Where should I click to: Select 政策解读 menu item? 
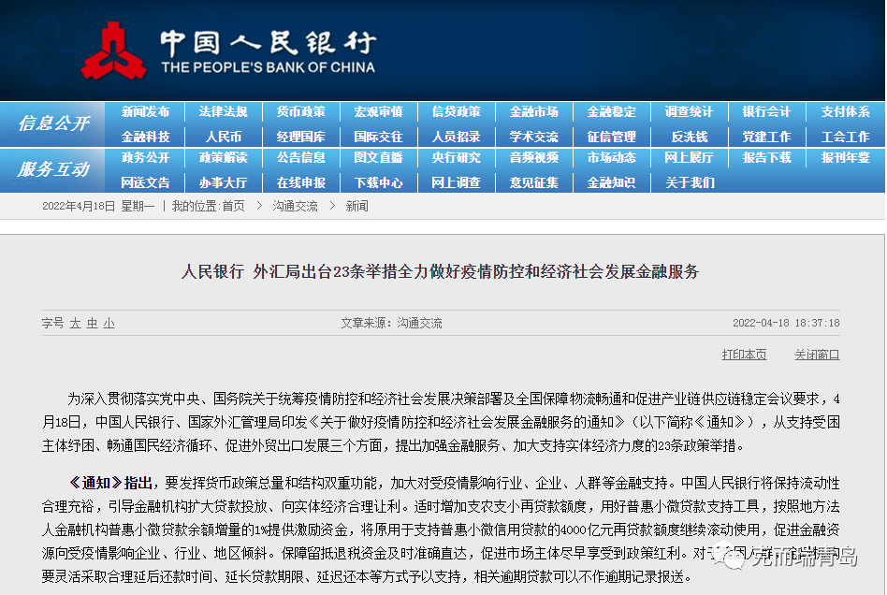tap(223, 158)
